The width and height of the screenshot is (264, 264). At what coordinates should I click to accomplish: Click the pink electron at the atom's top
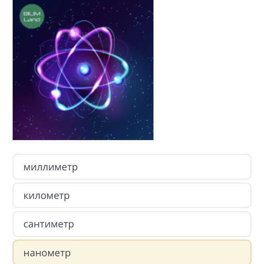coord(74,33)
